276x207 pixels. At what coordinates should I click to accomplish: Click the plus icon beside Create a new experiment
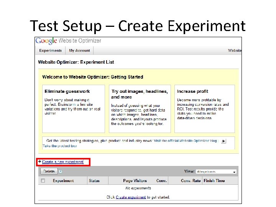pos(39,161)
